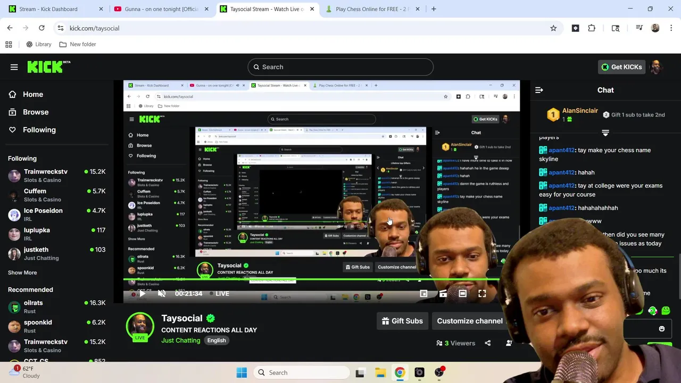Open the New folder bookmarks folder

(78, 44)
